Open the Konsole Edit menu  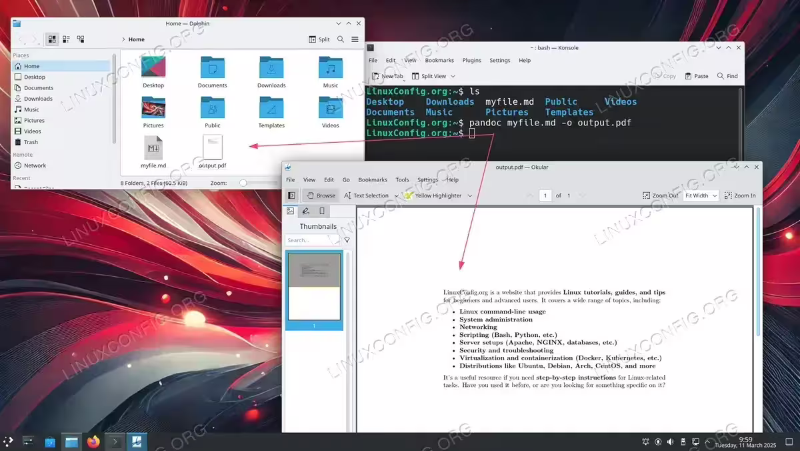[x=391, y=60]
